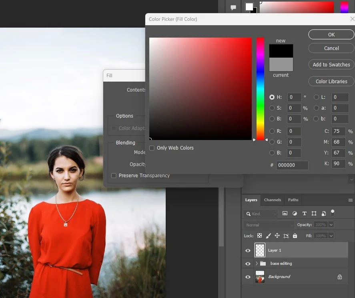This screenshot has height=298, width=355.
Task: Open Color Libraries
Action: 331,81
